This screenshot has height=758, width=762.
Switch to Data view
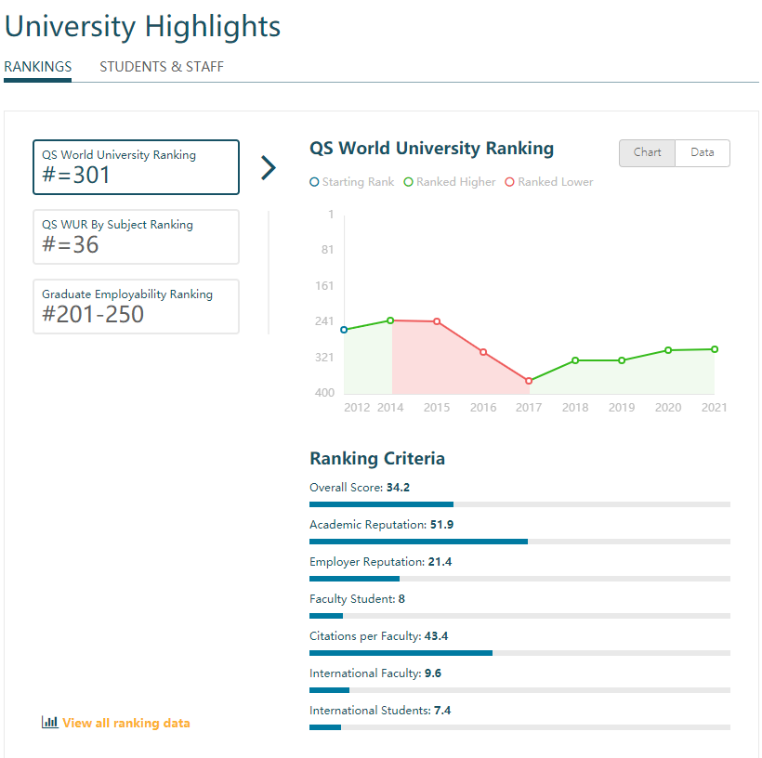pyautogui.click(x=703, y=153)
